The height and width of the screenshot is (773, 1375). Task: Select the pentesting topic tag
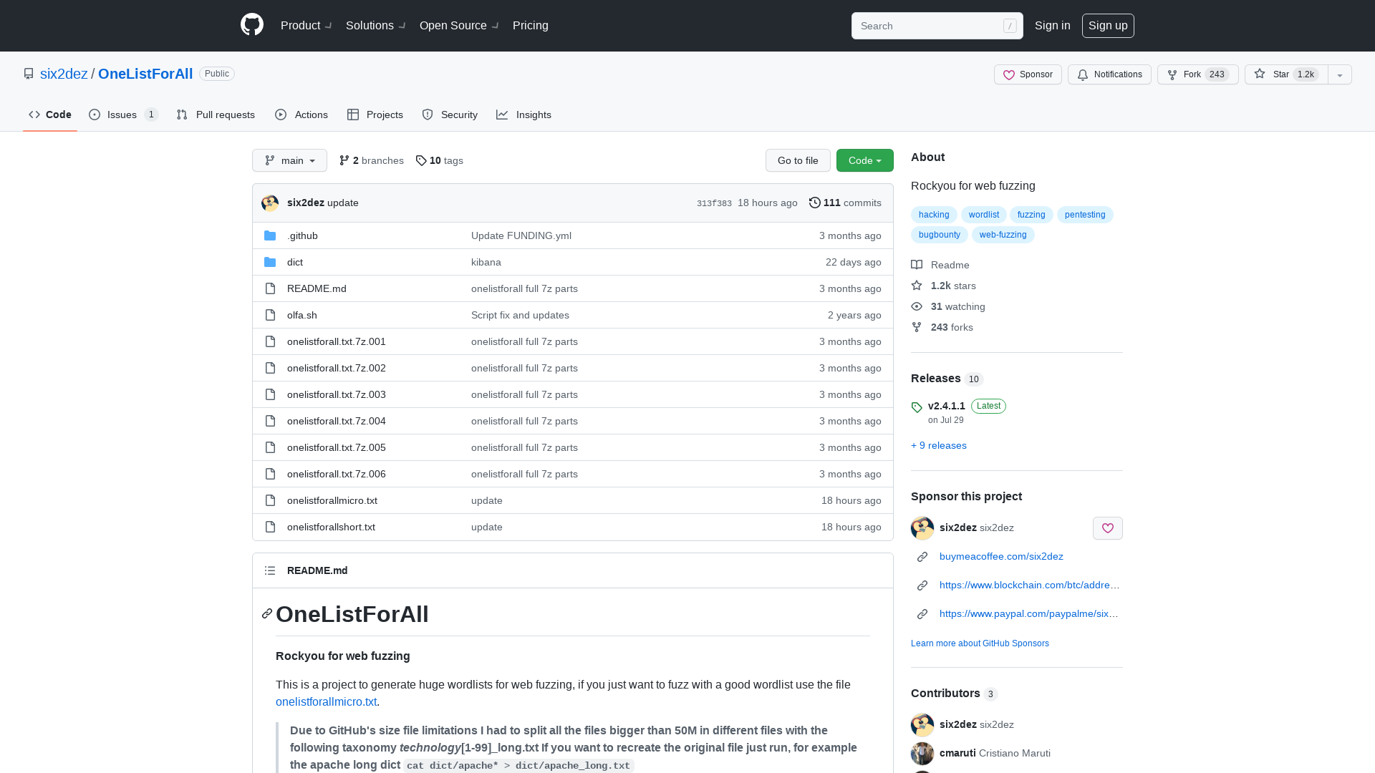click(1085, 215)
